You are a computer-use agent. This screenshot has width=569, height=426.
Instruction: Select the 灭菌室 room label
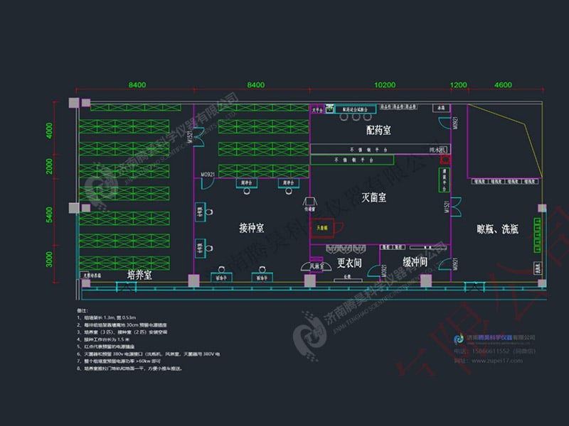click(x=373, y=197)
